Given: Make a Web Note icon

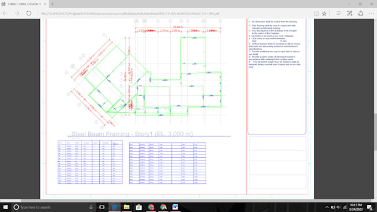Looking at the screenshot, I should [350, 13].
